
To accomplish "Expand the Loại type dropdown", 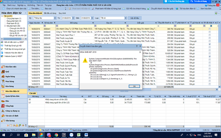I will pos(125,18).
